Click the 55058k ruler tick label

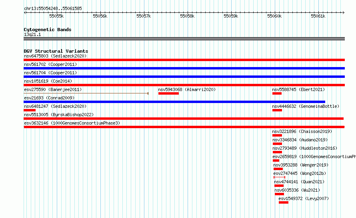pos(187,16)
